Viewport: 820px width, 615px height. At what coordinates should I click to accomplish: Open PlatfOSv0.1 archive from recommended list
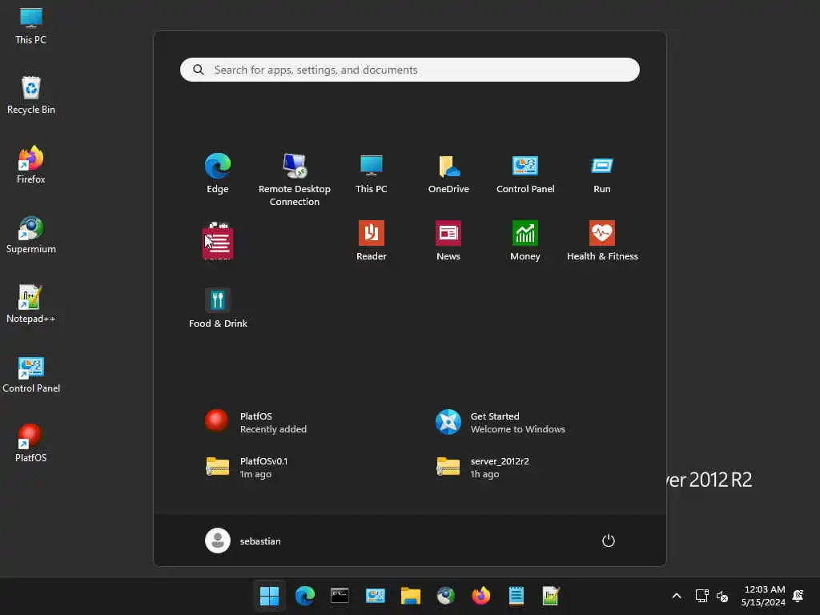[247, 467]
